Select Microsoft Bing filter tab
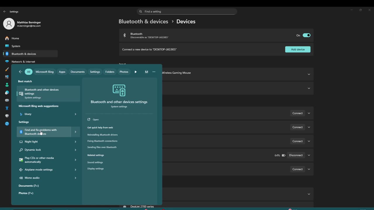Viewport: 374px width, 210px height. tap(45, 72)
